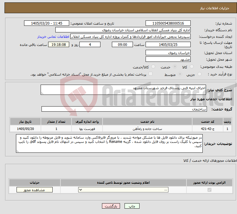Viewport: 237px width, 214px height.
Task: Click اطلاعات خدمات مورد نیاز section heading
Action: coord(211,99)
